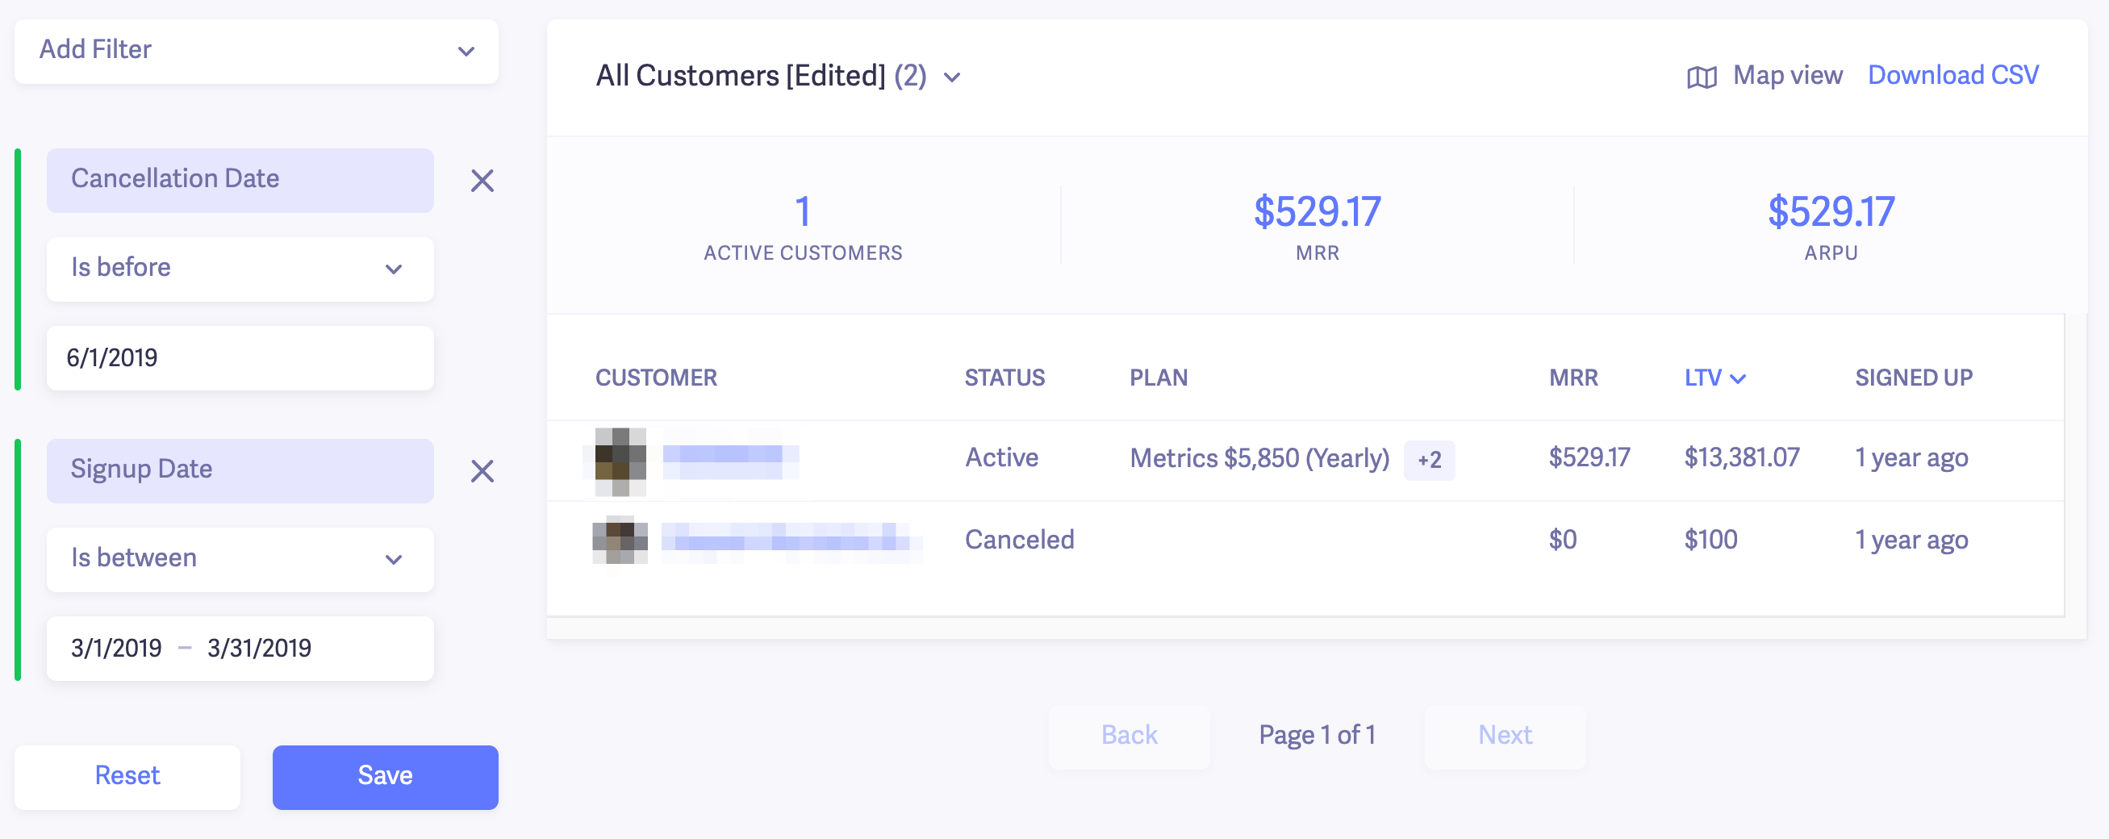Image resolution: width=2109 pixels, height=839 pixels.
Task: Click the Save button
Action: click(x=385, y=776)
